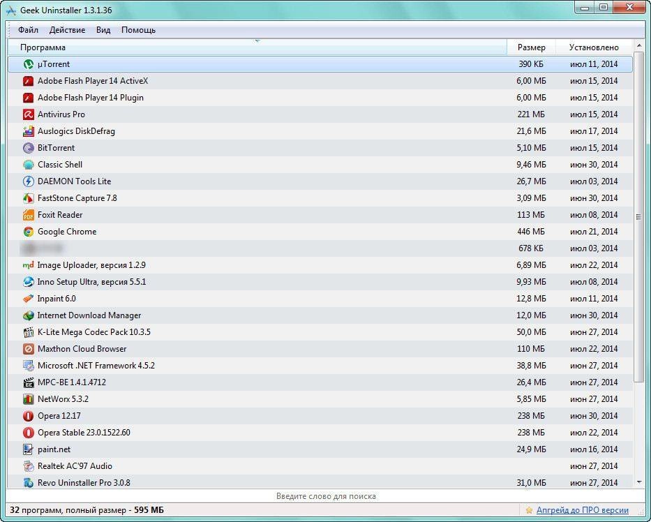Click the Internet Download Manager icon
This screenshot has width=651, height=522.
click(x=28, y=315)
